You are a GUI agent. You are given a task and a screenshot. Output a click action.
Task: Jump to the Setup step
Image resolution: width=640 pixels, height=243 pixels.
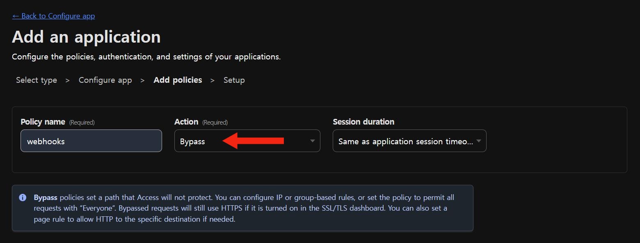click(x=234, y=80)
